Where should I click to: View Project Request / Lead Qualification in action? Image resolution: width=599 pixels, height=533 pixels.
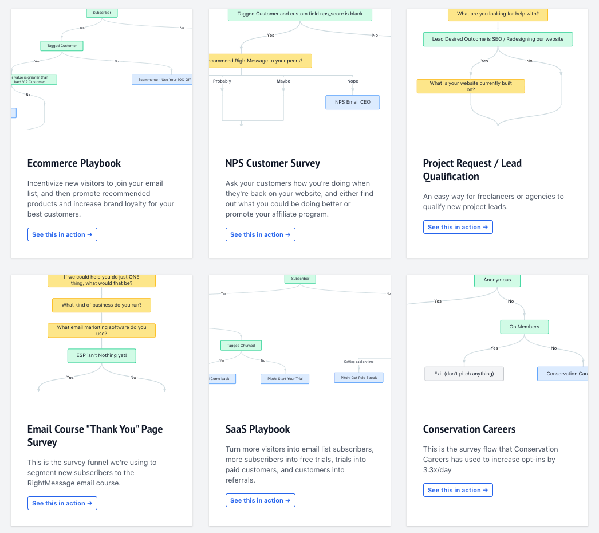click(x=458, y=226)
